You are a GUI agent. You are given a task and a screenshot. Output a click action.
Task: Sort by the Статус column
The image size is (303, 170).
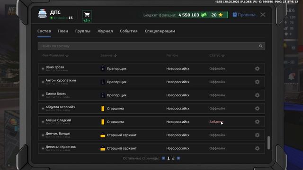point(217,55)
